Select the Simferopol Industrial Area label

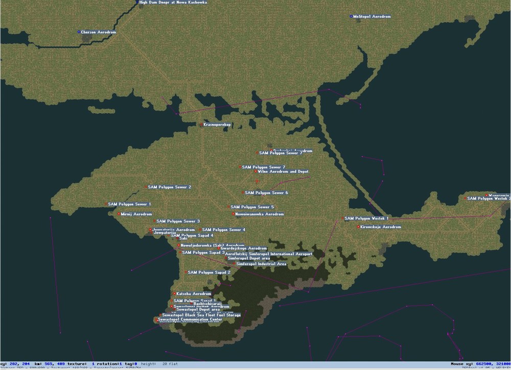coord(261,264)
